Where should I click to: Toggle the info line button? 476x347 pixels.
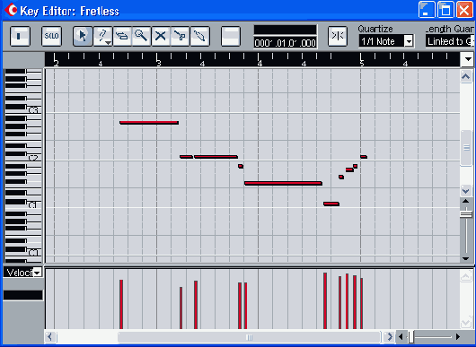(20, 36)
